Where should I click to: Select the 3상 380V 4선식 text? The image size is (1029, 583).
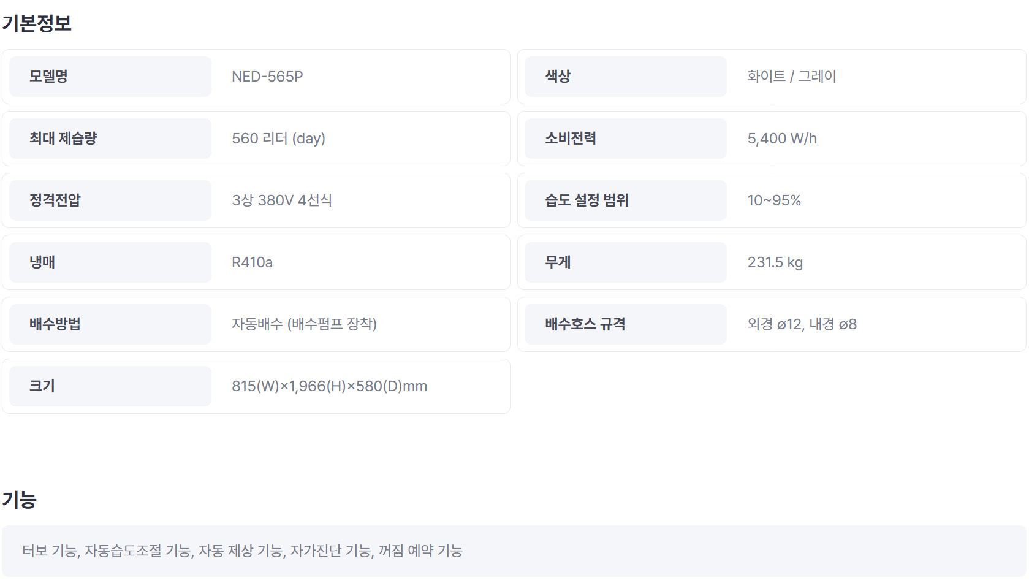282,200
